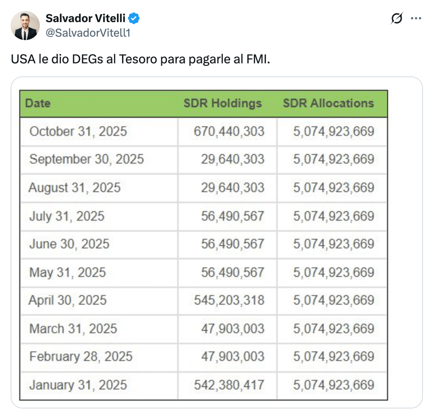The width and height of the screenshot is (434, 414).
Task: Click the 542,380,417 holdings value
Action: coord(229,385)
